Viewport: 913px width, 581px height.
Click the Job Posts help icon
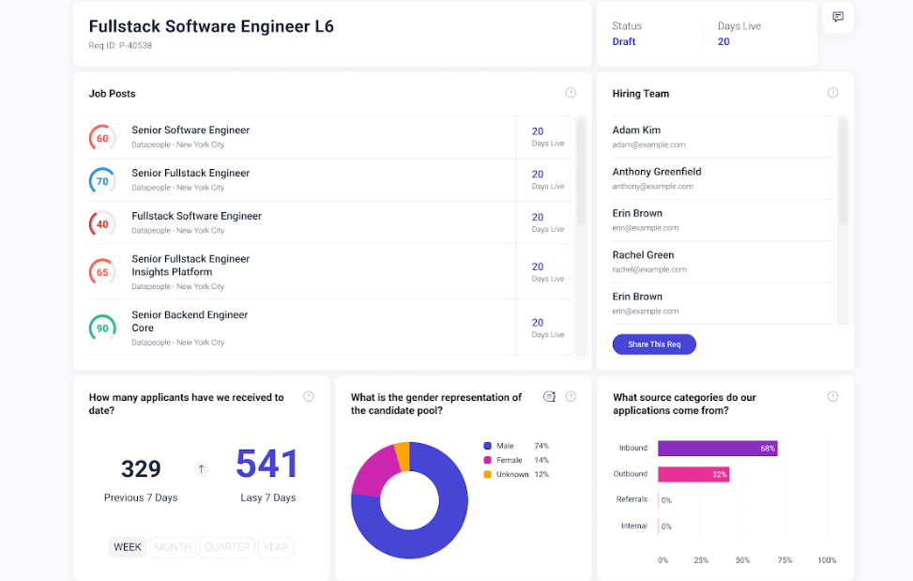[571, 93]
